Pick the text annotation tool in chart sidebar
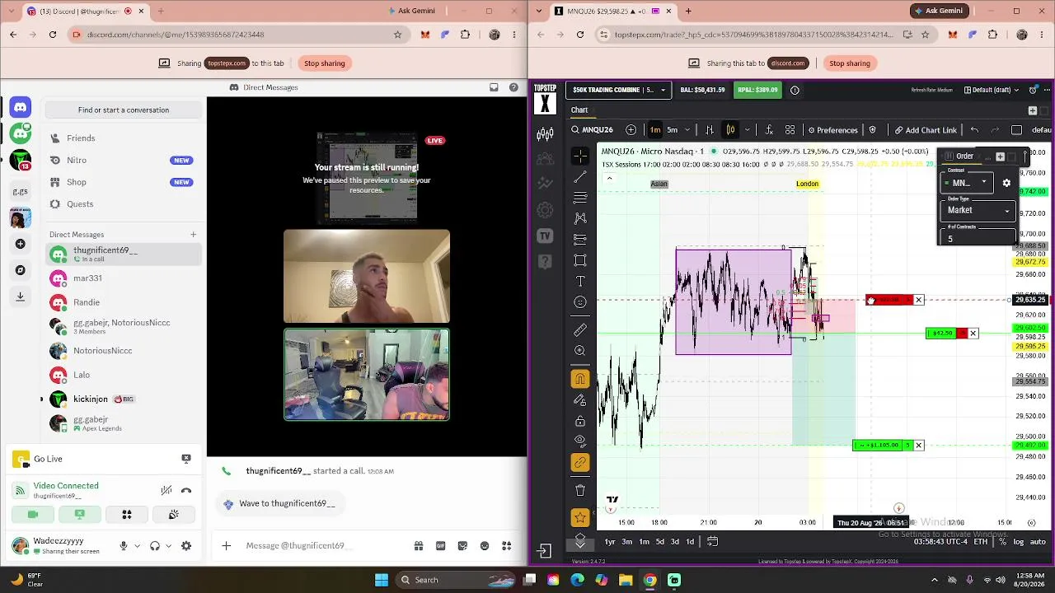1055x593 pixels. 580,282
